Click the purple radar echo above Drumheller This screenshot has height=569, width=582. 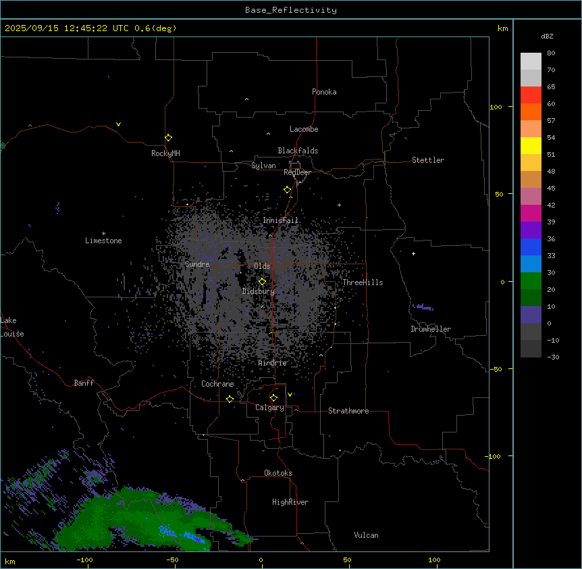(x=423, y=307)
